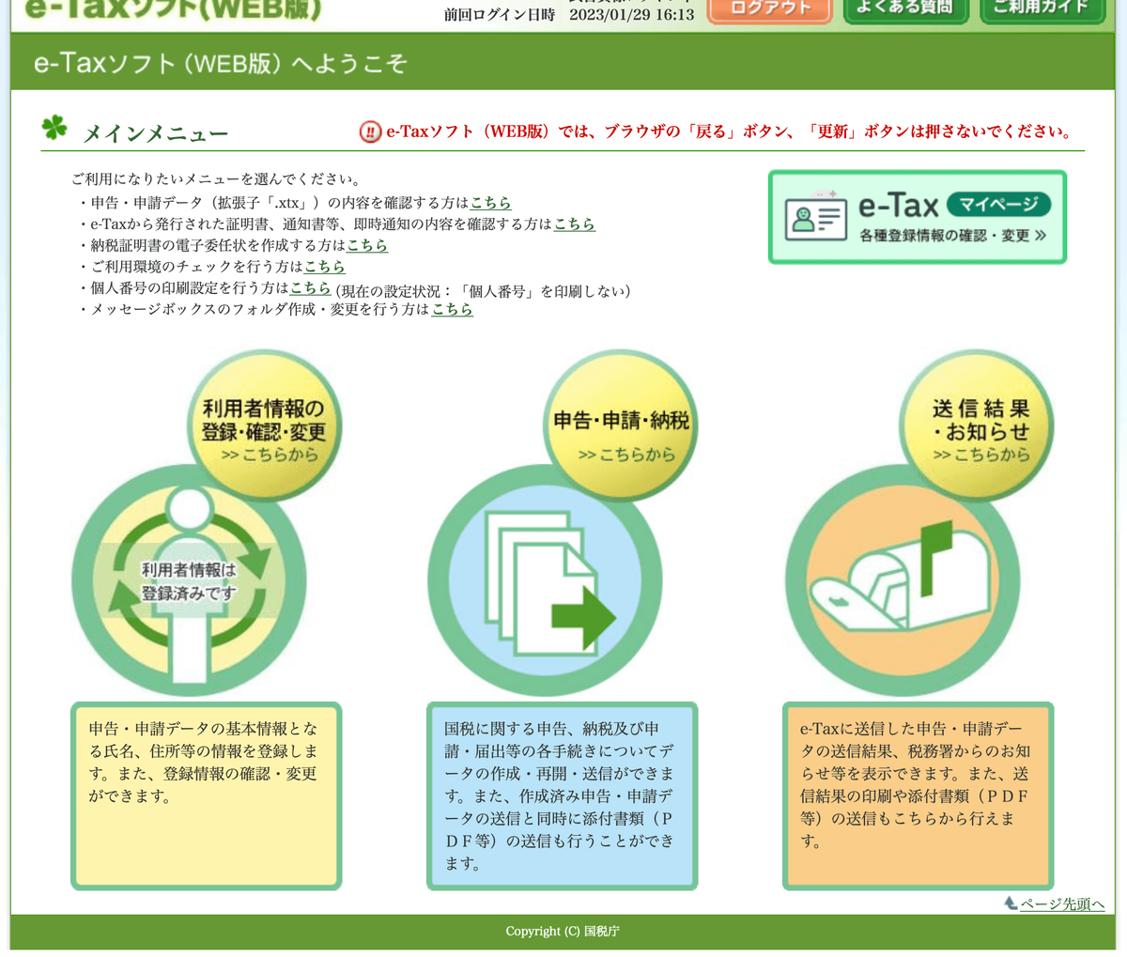Click the documents with arrow icon

tap(546, 580)
